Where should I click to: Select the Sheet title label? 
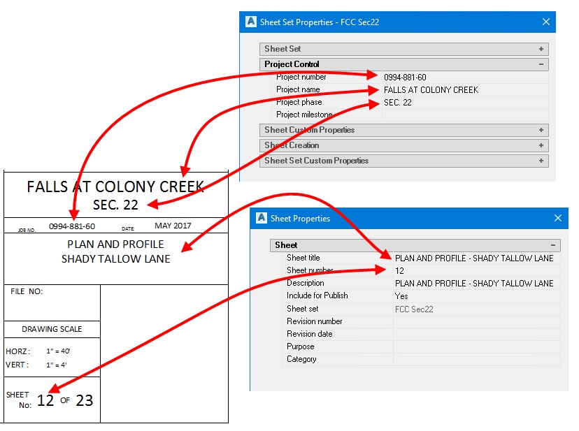click(x=303, y=258)
